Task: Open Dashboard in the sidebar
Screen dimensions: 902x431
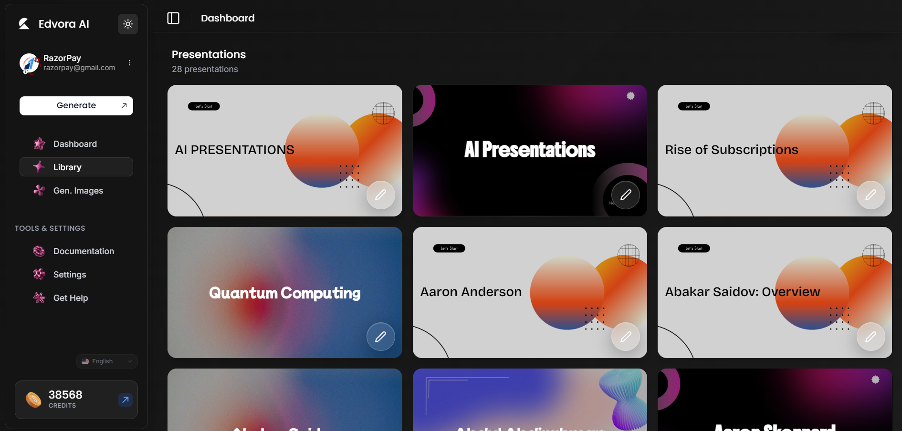Action: coord(76,144)
